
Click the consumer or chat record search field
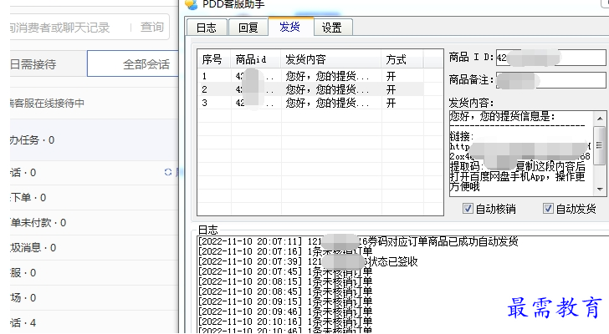69,27
